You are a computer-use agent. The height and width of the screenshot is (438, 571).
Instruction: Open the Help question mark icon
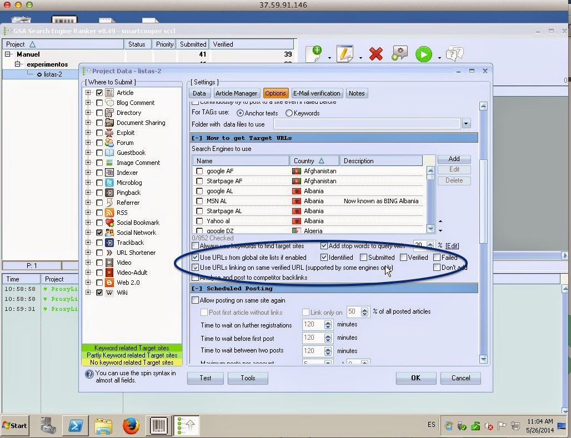tap(454, 54)
